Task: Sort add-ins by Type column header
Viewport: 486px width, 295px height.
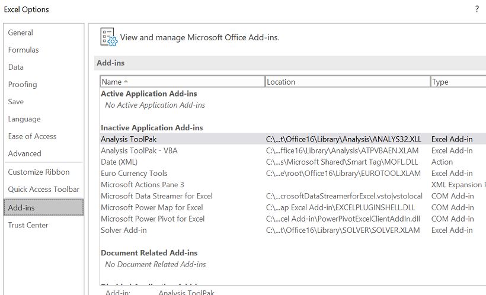Action: tap(459, 82)
